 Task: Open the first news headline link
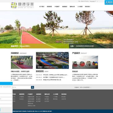pyautogui.click(x=55, y=75)
